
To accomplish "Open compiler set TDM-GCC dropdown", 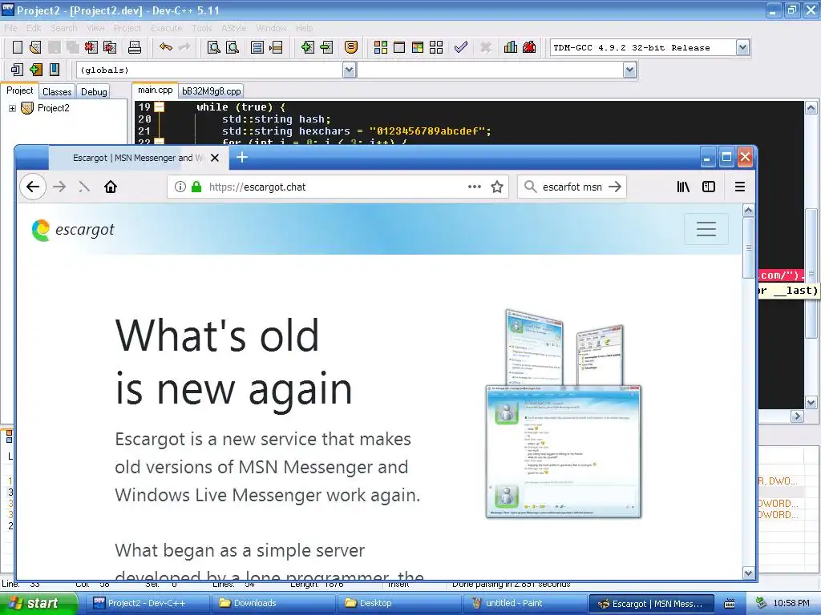I will point(742,47).
